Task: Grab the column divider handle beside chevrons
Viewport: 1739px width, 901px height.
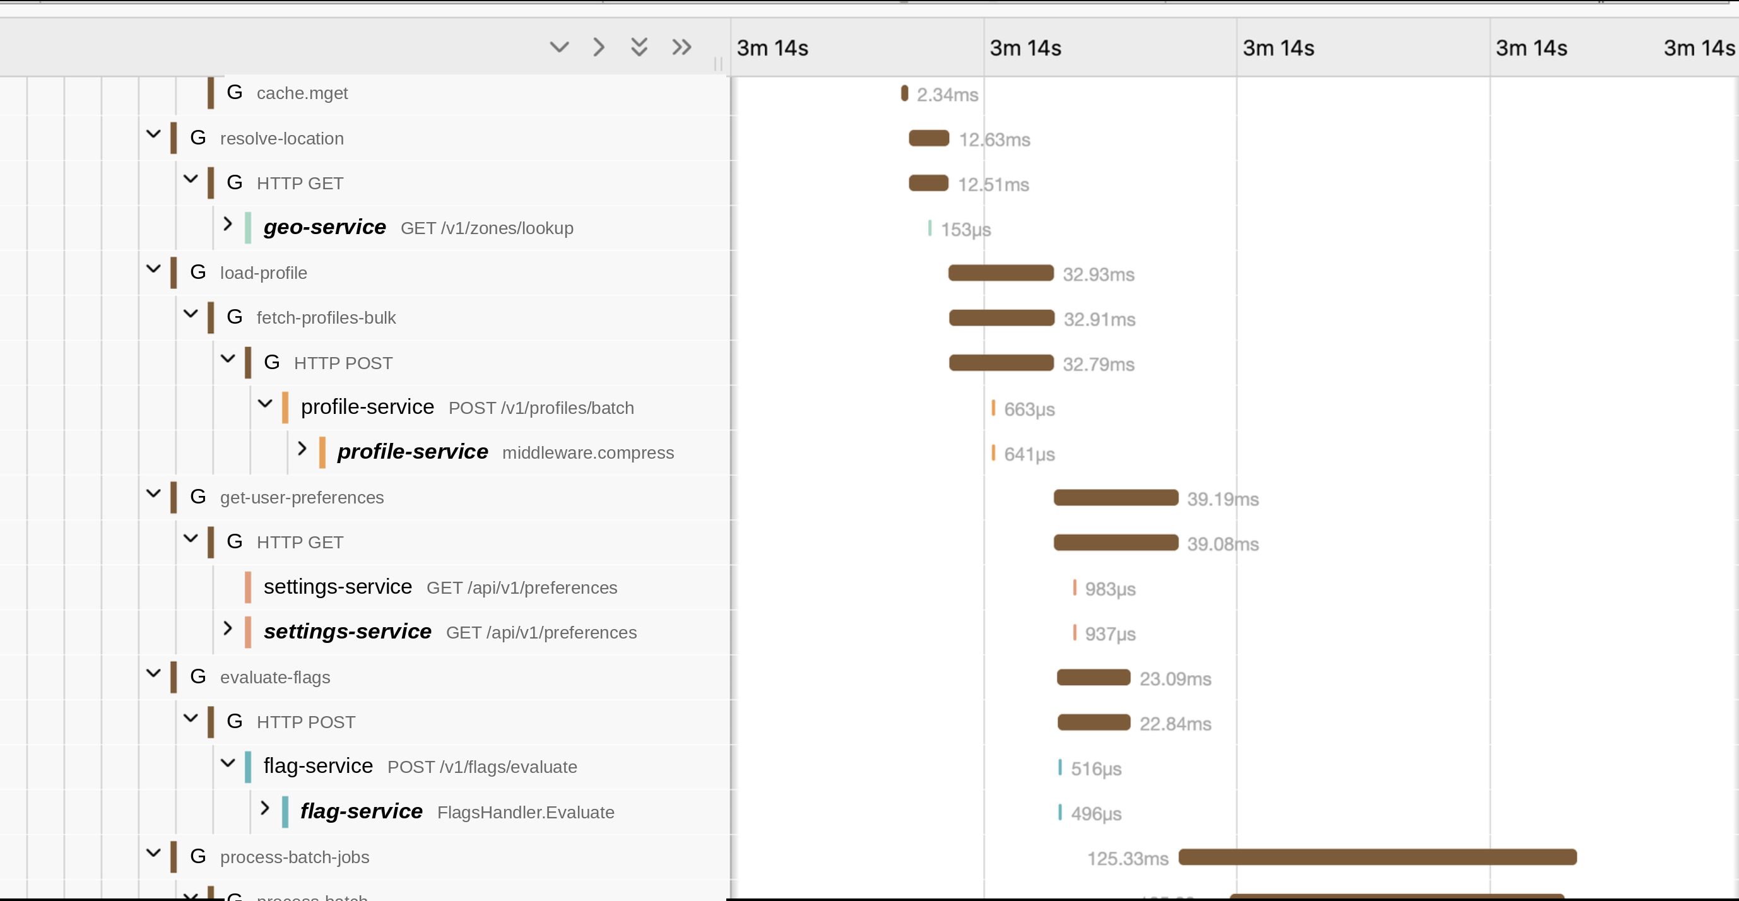Action: click(718, 64)
